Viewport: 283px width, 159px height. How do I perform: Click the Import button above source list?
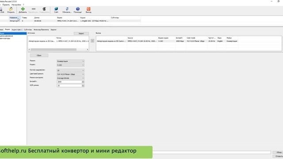click(81, 34)
